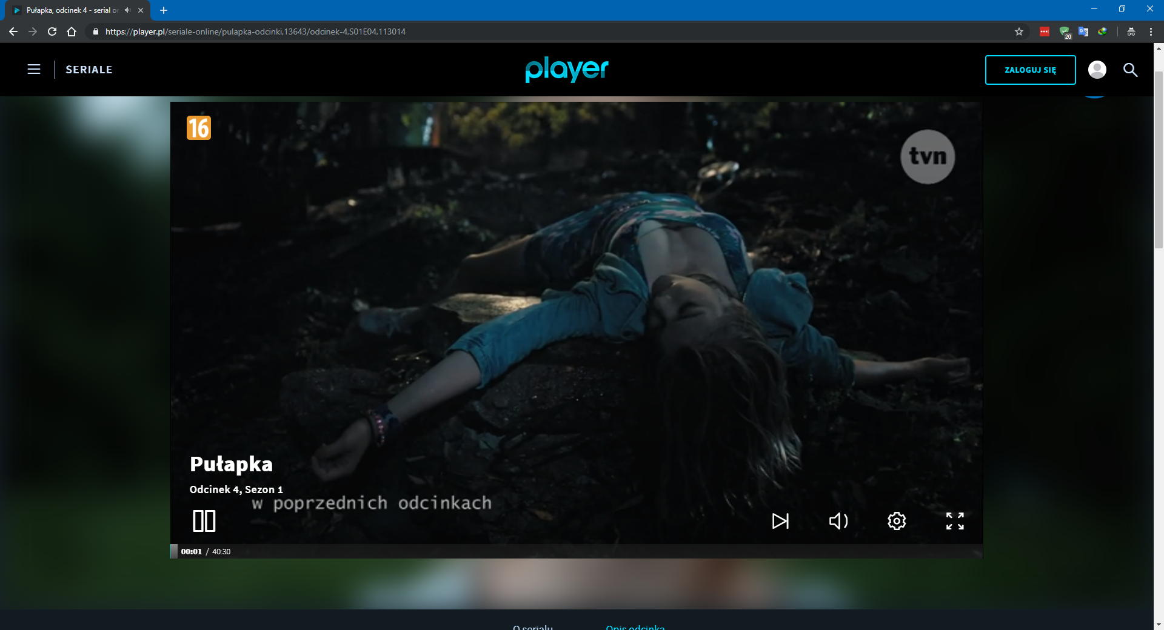1164x630 pixels.
Task: Open a new browser tab
Action: point(164,10)
